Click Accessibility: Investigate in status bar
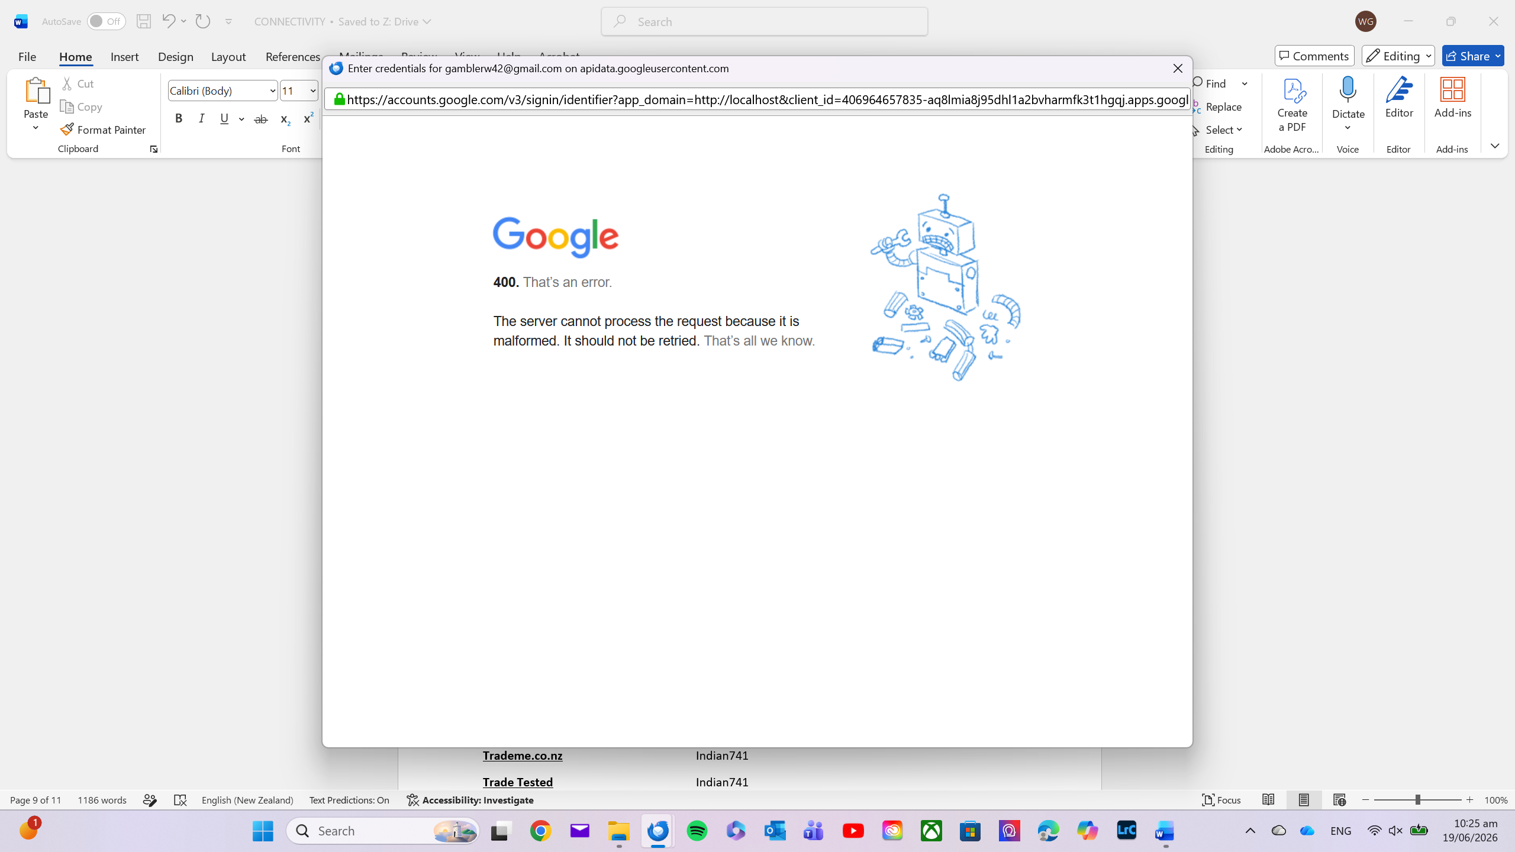1515x852 pixels. tap(470, 800)
